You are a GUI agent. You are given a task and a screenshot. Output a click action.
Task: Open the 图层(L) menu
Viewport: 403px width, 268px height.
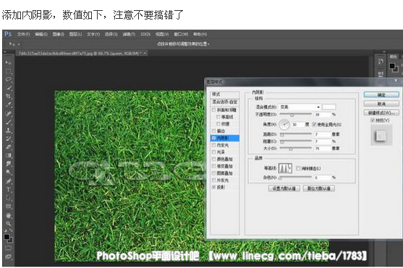75,35
